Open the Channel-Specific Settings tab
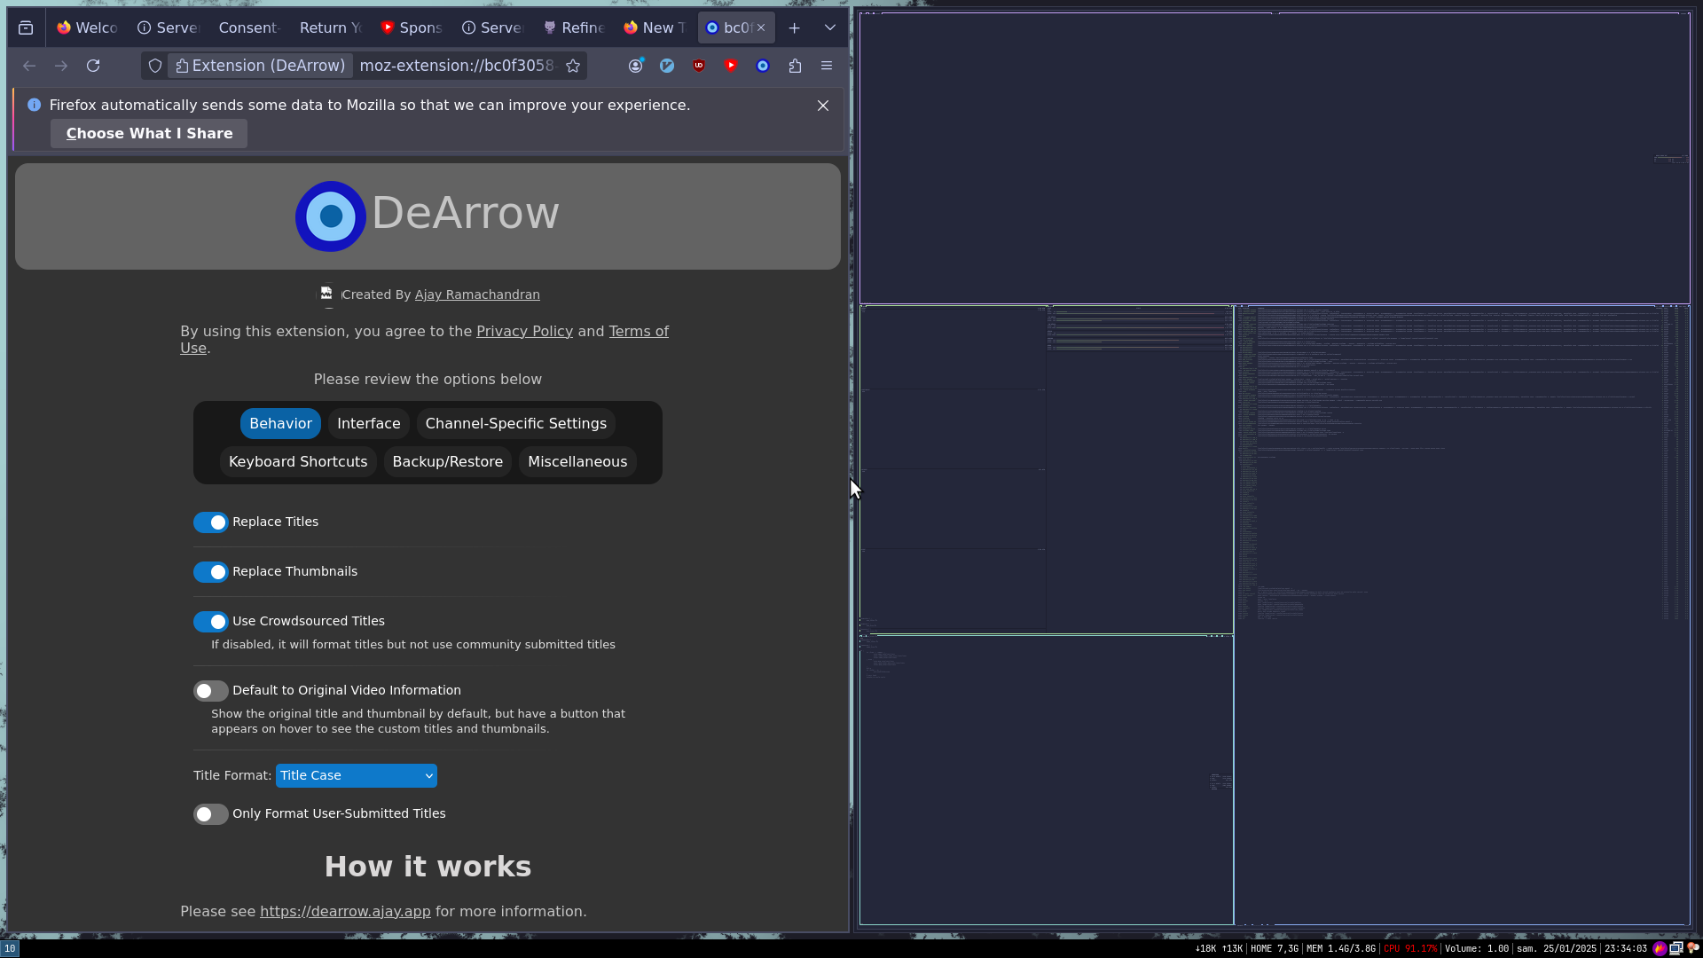The width and height of the screenshot is (1703, 958). [516, 424]
